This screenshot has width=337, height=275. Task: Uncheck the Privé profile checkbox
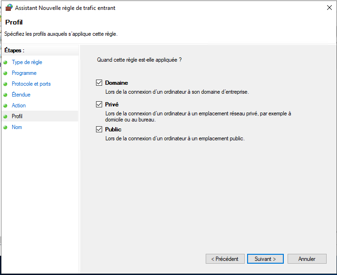pos(99,105)
